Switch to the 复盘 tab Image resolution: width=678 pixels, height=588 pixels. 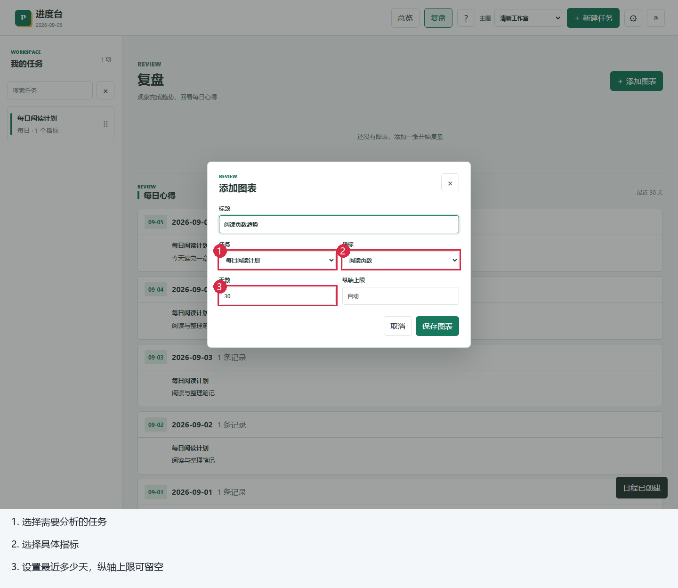click(438, 18)
